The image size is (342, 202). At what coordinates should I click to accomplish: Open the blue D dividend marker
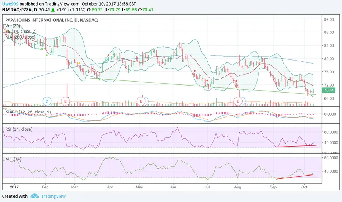click(47, 101)
